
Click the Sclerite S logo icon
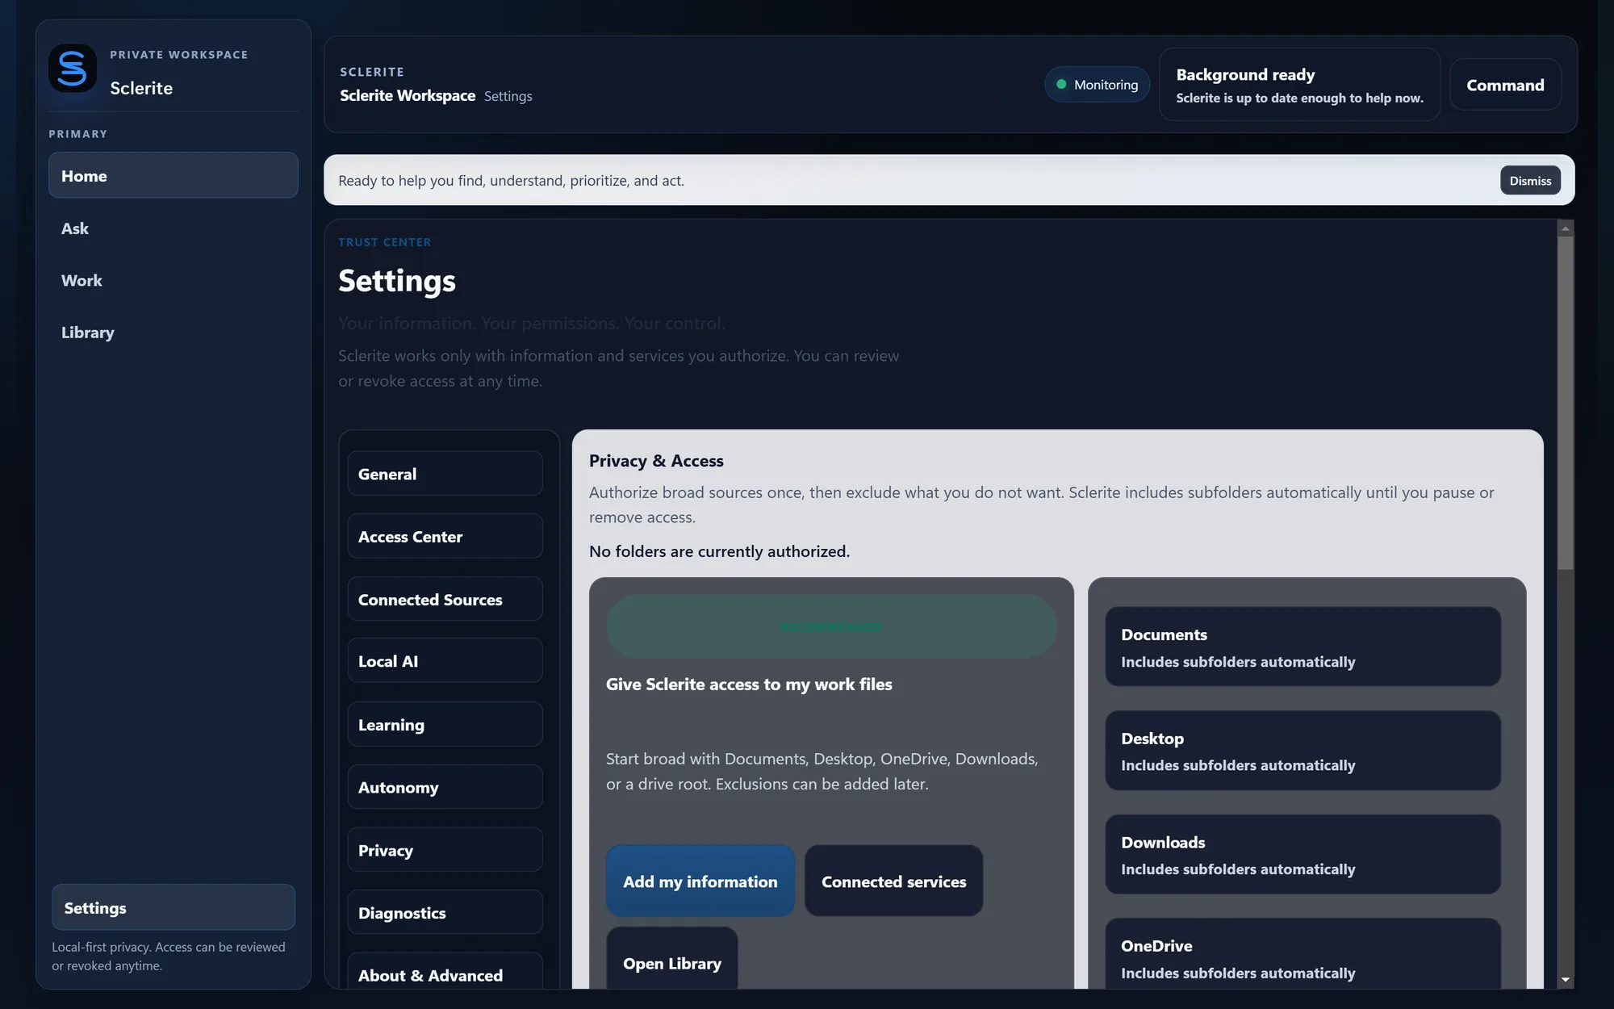(x=73, y=69)
